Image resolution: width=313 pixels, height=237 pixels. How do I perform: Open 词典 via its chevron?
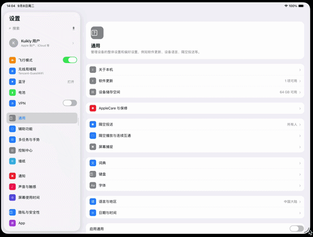pos(300,163)
